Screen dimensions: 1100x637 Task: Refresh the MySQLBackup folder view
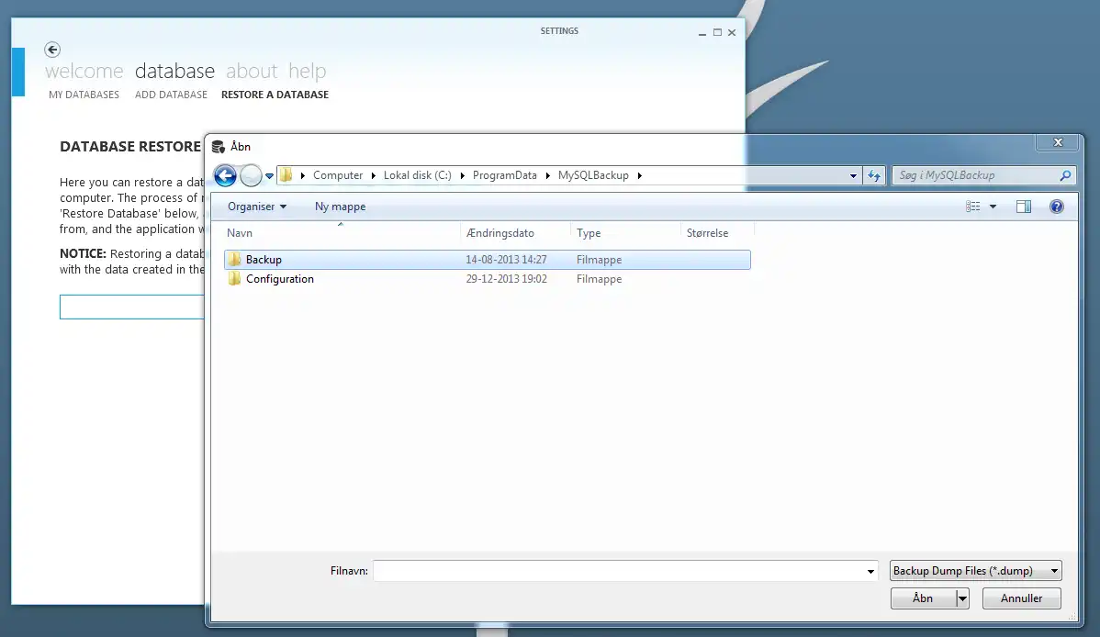point(873,175)
